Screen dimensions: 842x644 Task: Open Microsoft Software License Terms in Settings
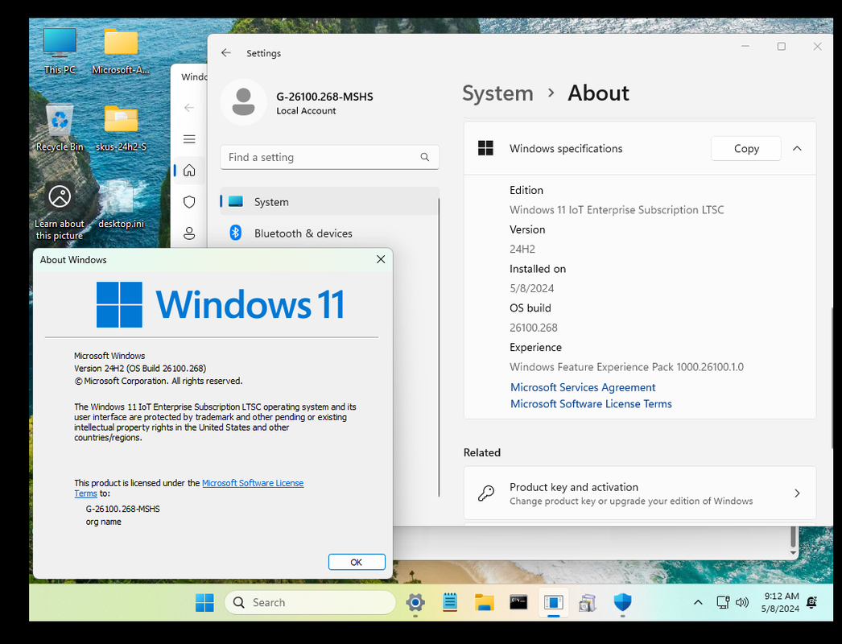(x=591, y=403)
